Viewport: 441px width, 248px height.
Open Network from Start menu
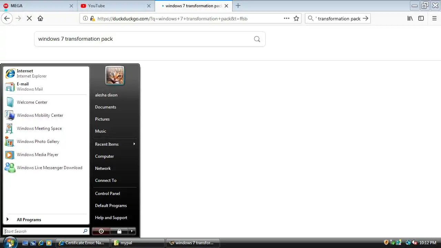pyautogui.click(x=115, y=168)
